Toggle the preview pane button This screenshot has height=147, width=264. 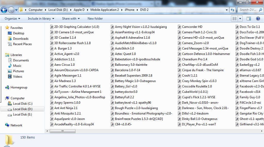(249, 19)
